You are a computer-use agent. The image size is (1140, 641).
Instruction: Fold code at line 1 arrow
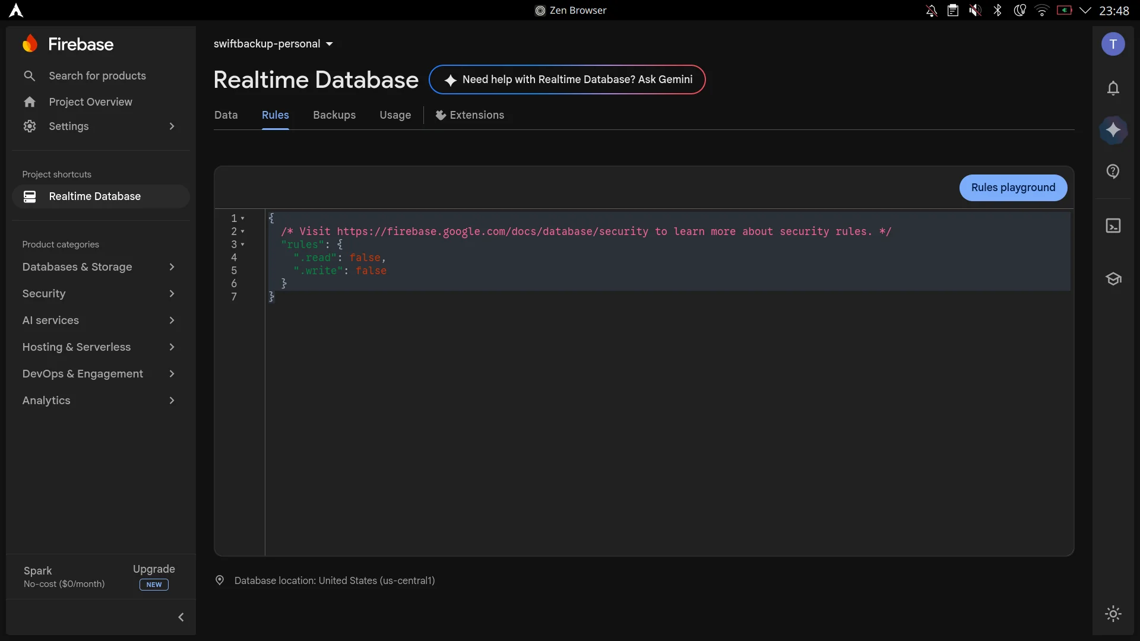tap(242, 218)
